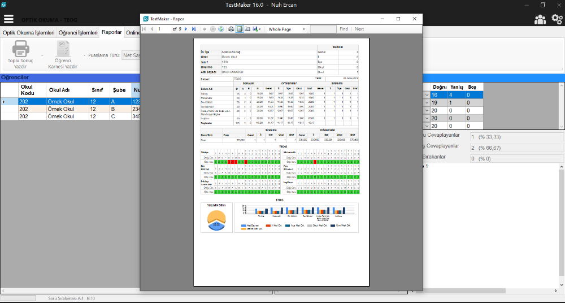Viewport: 565px width, 303px height.
Task: Open the settings gears icon
Action: pos(556,19)
